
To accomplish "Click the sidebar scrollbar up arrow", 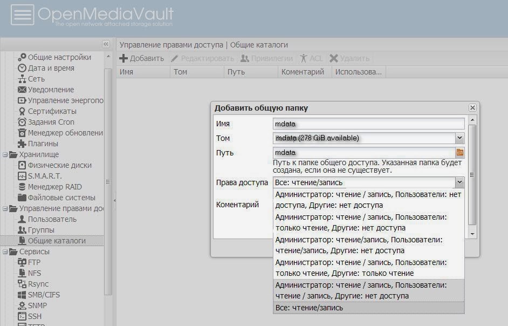I will point(108,57).
